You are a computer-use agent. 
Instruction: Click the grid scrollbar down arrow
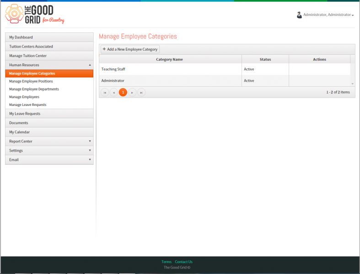[352, 84]
